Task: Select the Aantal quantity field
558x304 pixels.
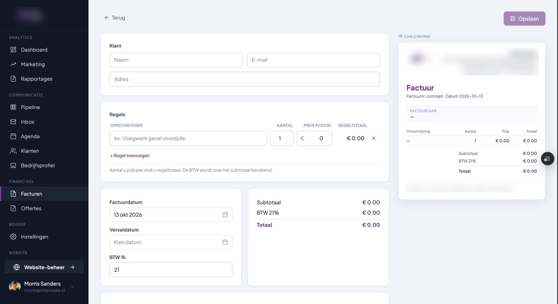Action: pos(282,138)
